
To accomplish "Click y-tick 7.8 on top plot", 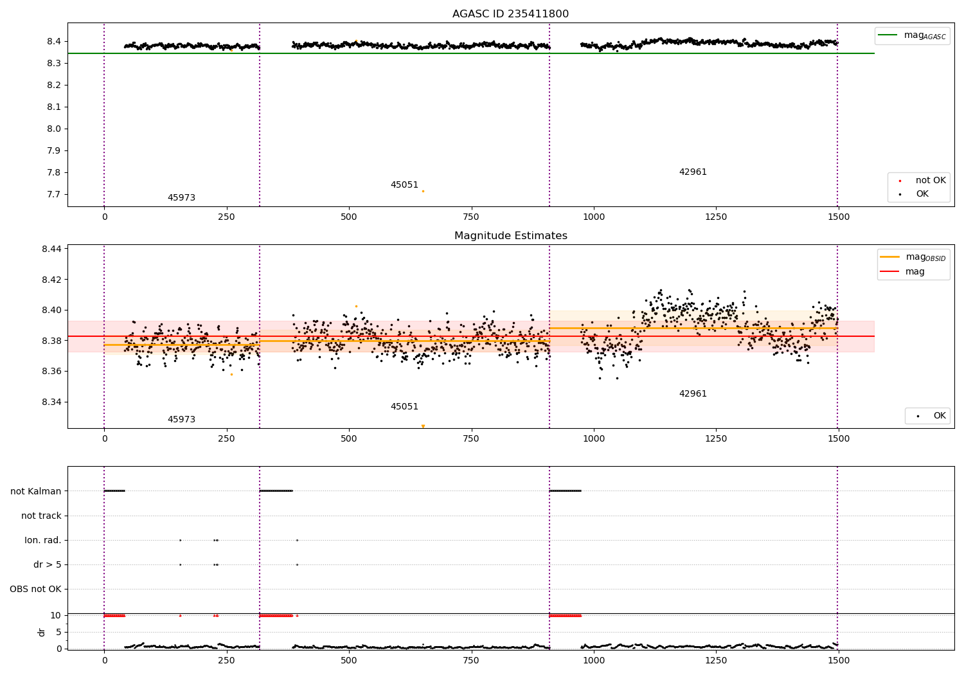I will click(x=54, y=173).
